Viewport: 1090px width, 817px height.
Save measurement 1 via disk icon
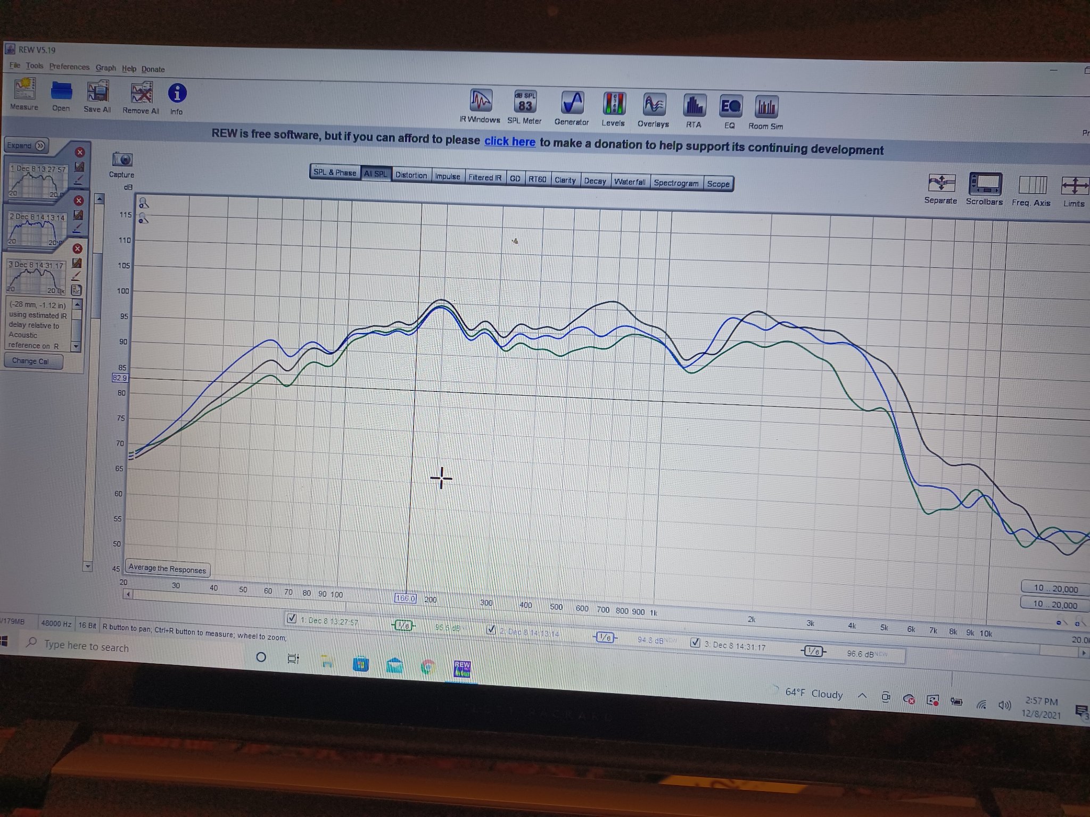pos(79,167)
